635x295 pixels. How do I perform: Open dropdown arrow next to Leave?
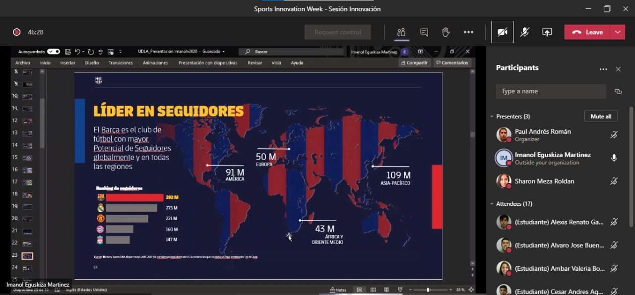tap(618, 32)
